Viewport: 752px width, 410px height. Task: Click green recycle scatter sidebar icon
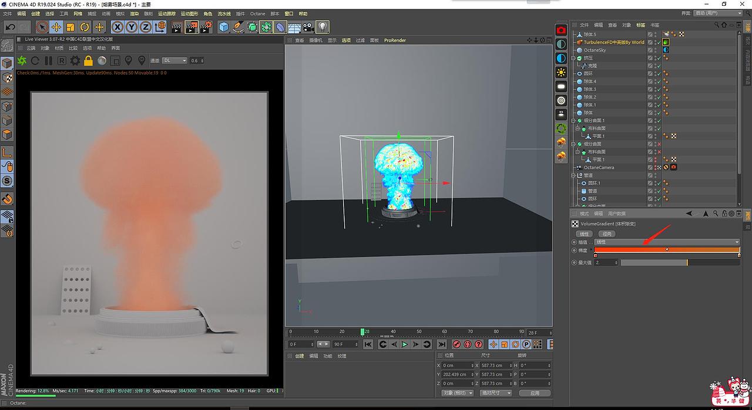[561, 128]
